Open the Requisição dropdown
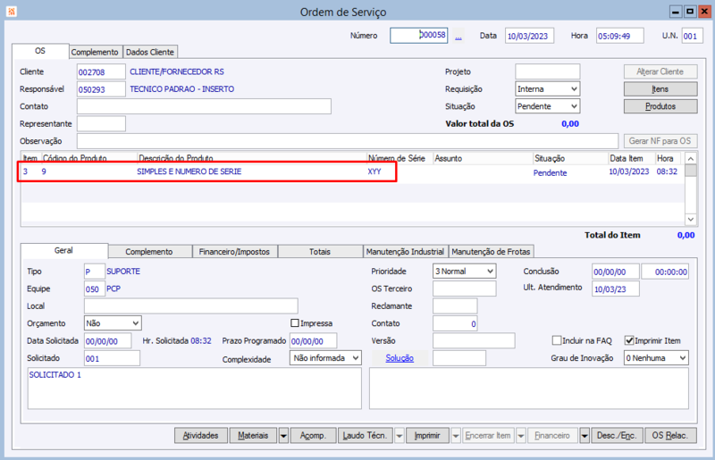715x460 pixels. coord(547,89)
